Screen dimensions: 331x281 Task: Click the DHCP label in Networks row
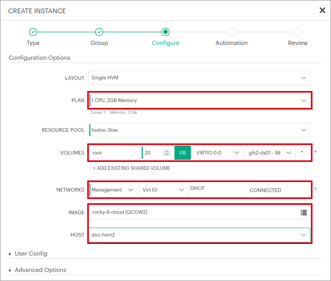pyautogui.click(x=197, y=188)
